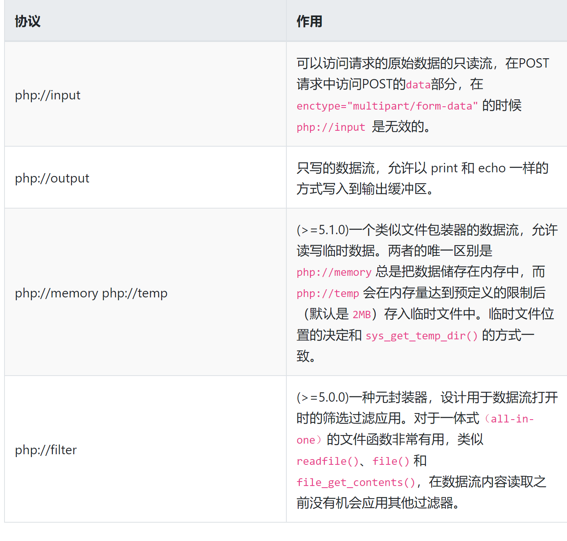
Task: Click the text 只写的数据流
Action: tap(336, 168)
